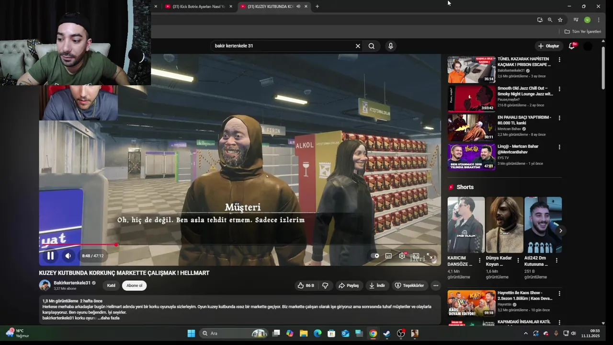Open the Paylaş share dialog
The height and width of the screenshot is (345, 613).
pos(349,286)
